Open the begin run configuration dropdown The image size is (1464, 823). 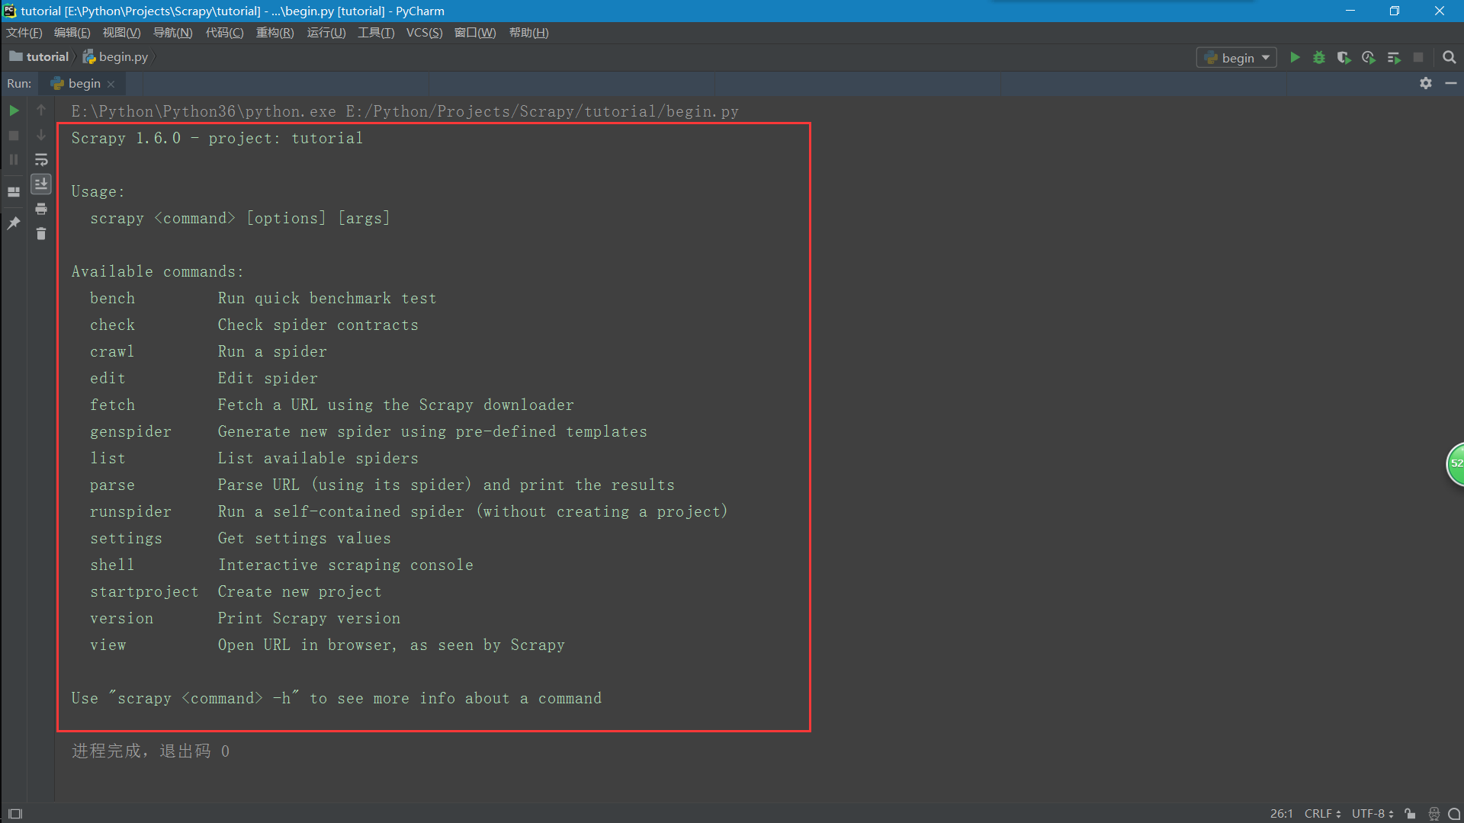coord(1237,57)
